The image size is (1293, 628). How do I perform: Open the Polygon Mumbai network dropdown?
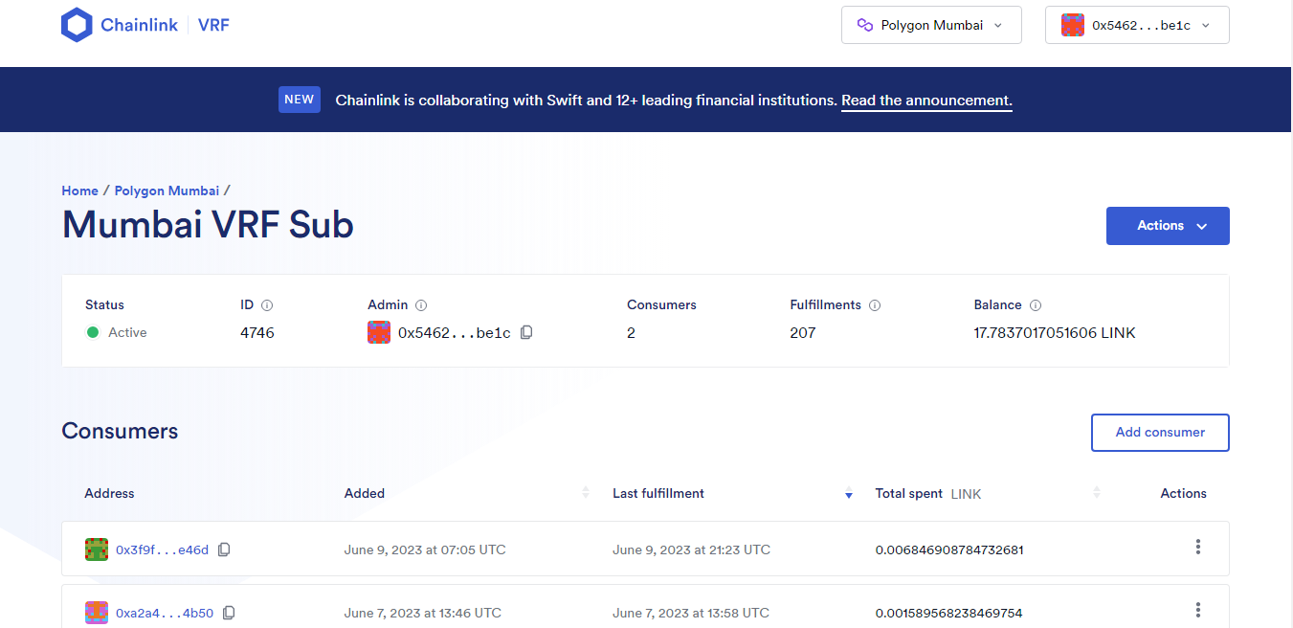point(931,25)
